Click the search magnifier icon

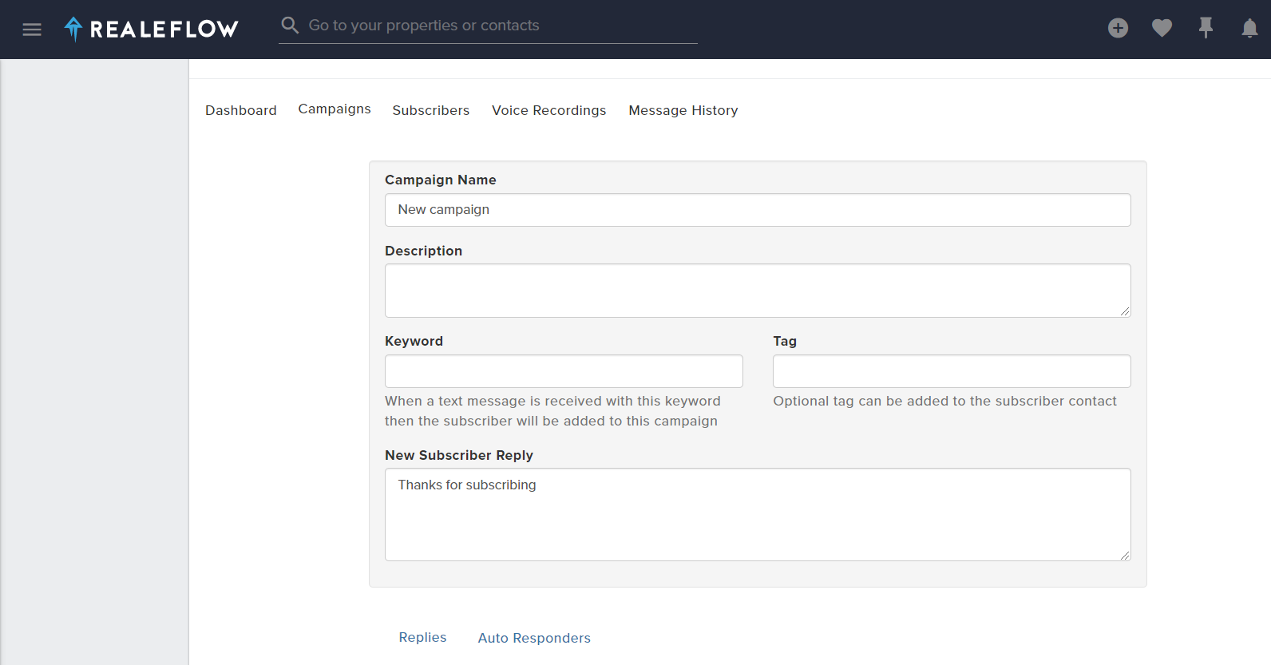(x=290, y=25)
